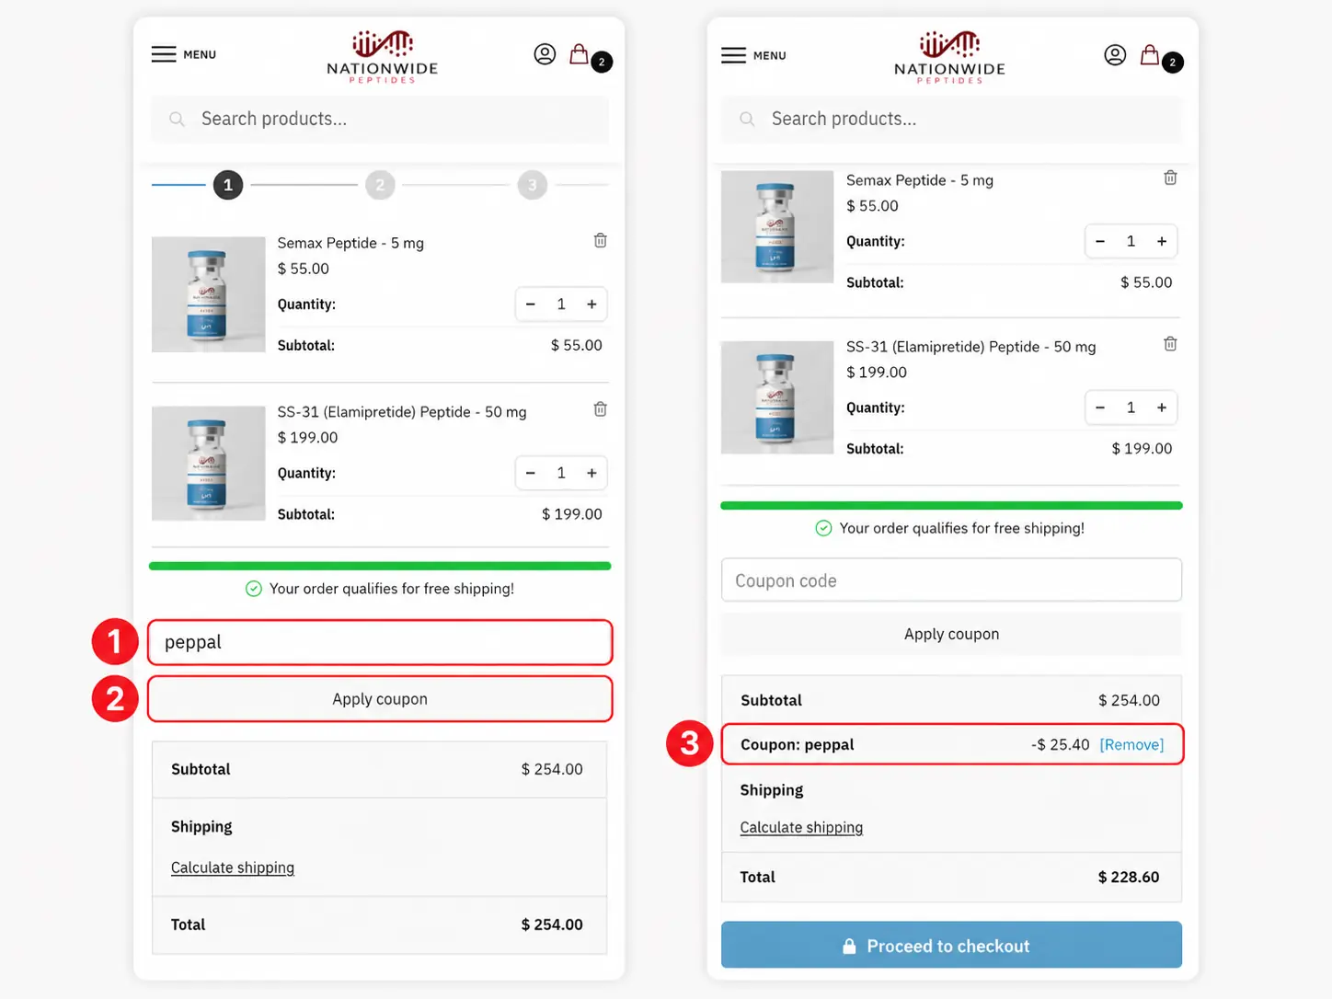
Task: Click 'Your order qualifies for free shipping!' left screen
Action: pyautogui.click(x=392, y=589)
